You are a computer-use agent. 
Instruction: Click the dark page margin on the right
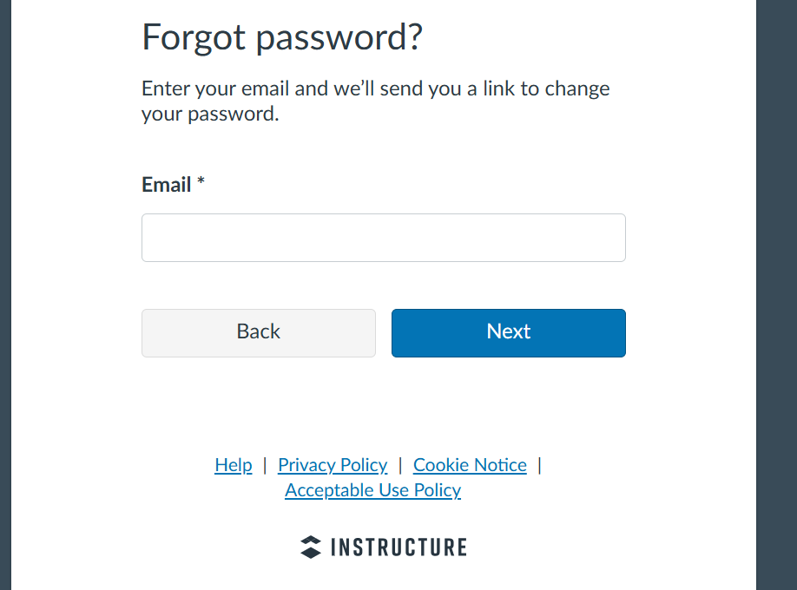click(776, 295)
